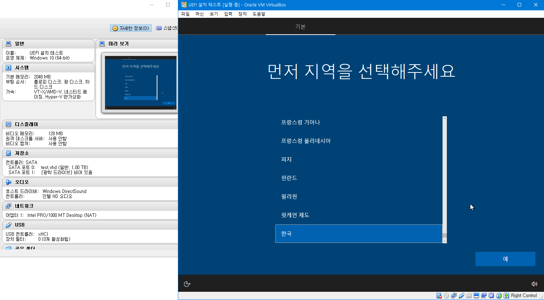Click the Audio section speaker icon

coord(8,182)
